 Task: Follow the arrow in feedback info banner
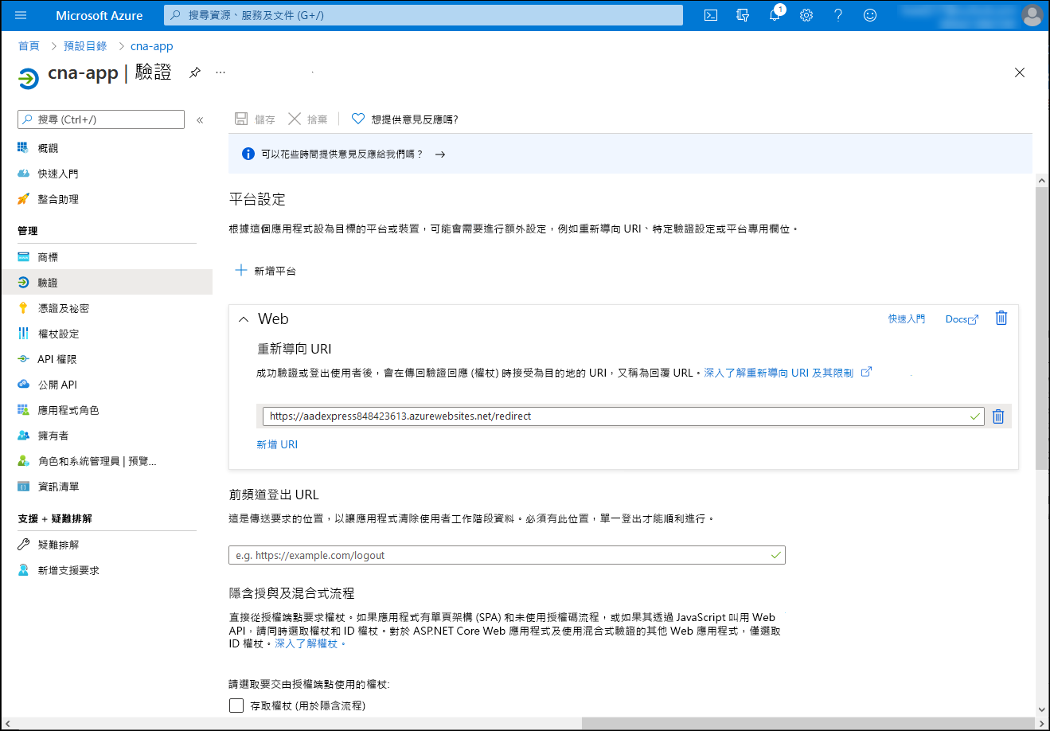440,154
